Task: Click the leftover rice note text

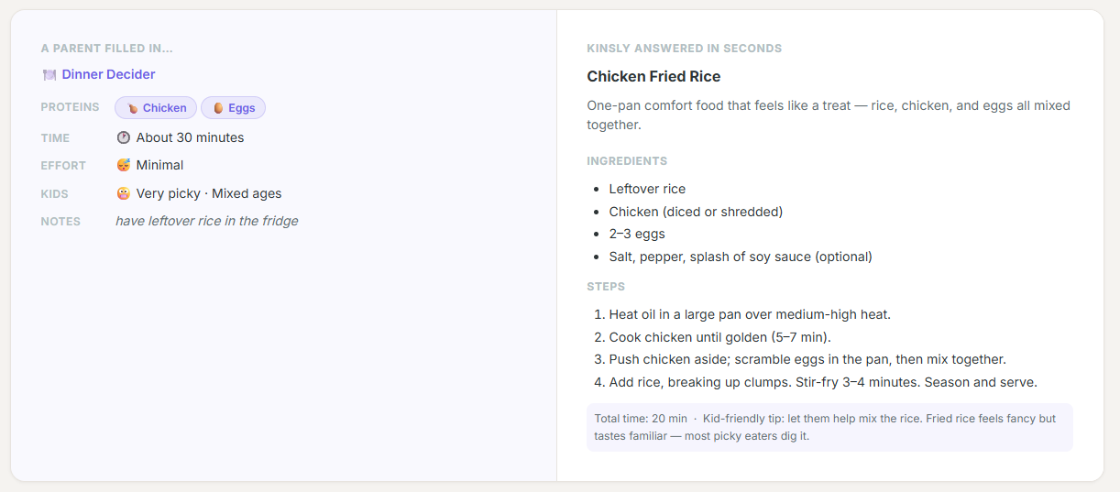Action: (x=206, y=221)
